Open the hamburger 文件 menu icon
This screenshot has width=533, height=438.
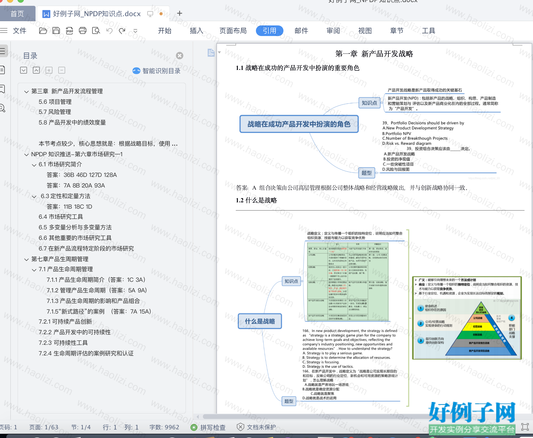point(4,31)
